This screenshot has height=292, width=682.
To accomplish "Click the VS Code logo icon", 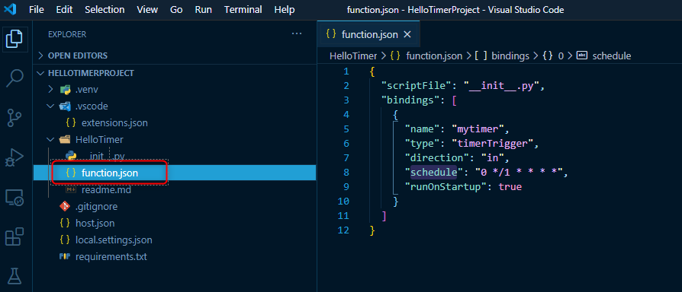I will (x=10, y=9).
